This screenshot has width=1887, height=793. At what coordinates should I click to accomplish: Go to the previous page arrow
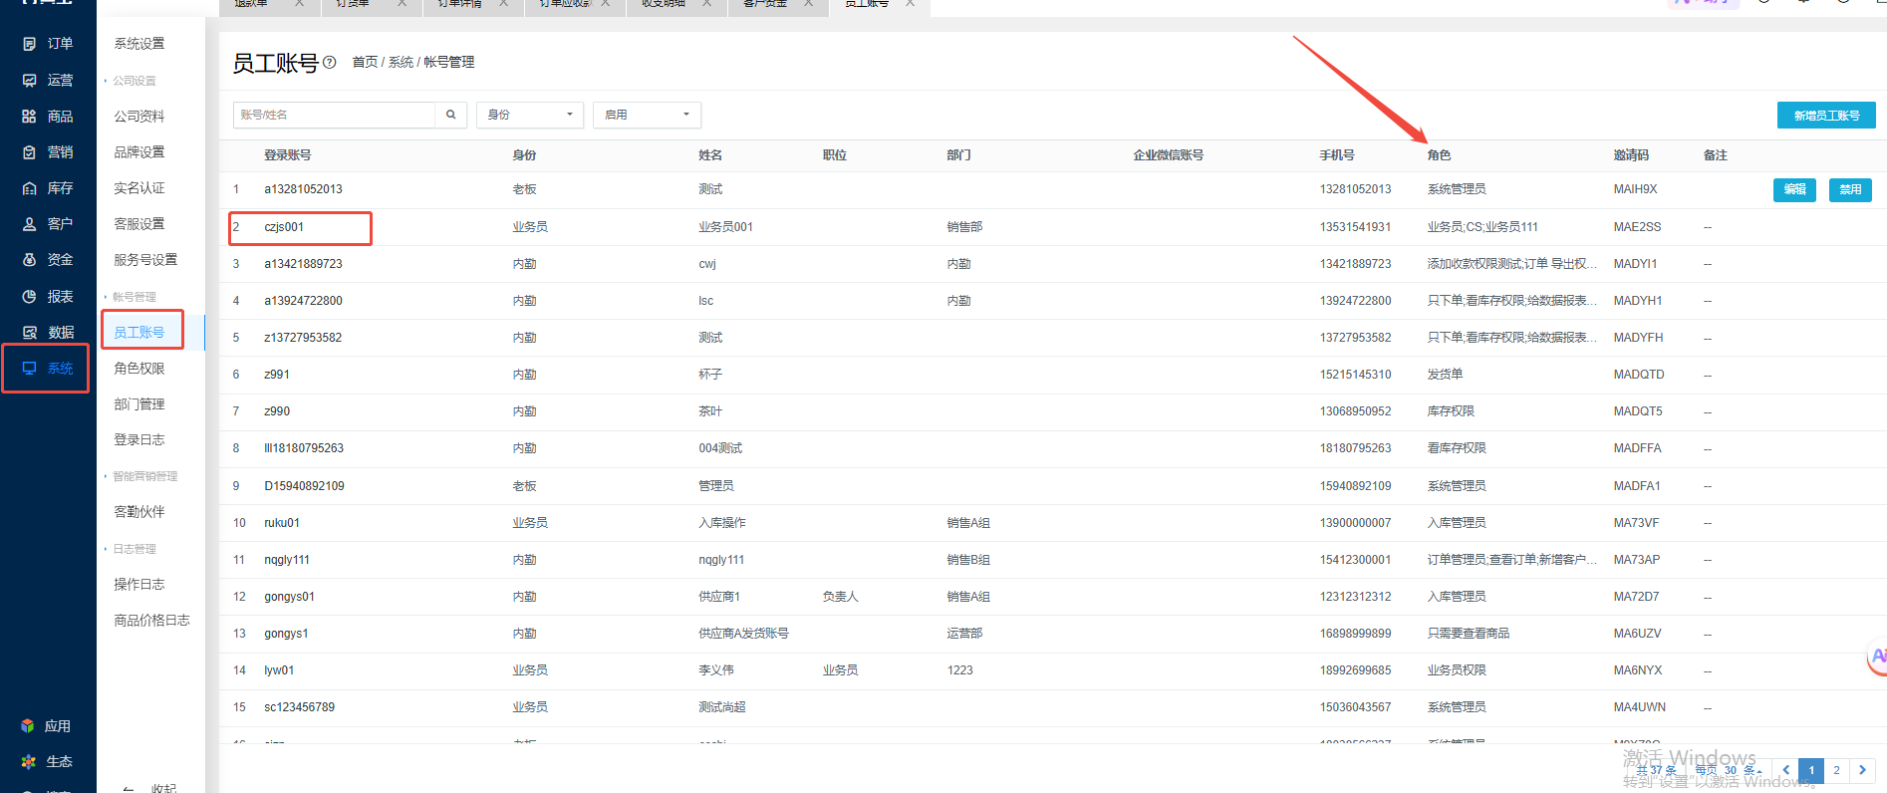coord(1785,770)
